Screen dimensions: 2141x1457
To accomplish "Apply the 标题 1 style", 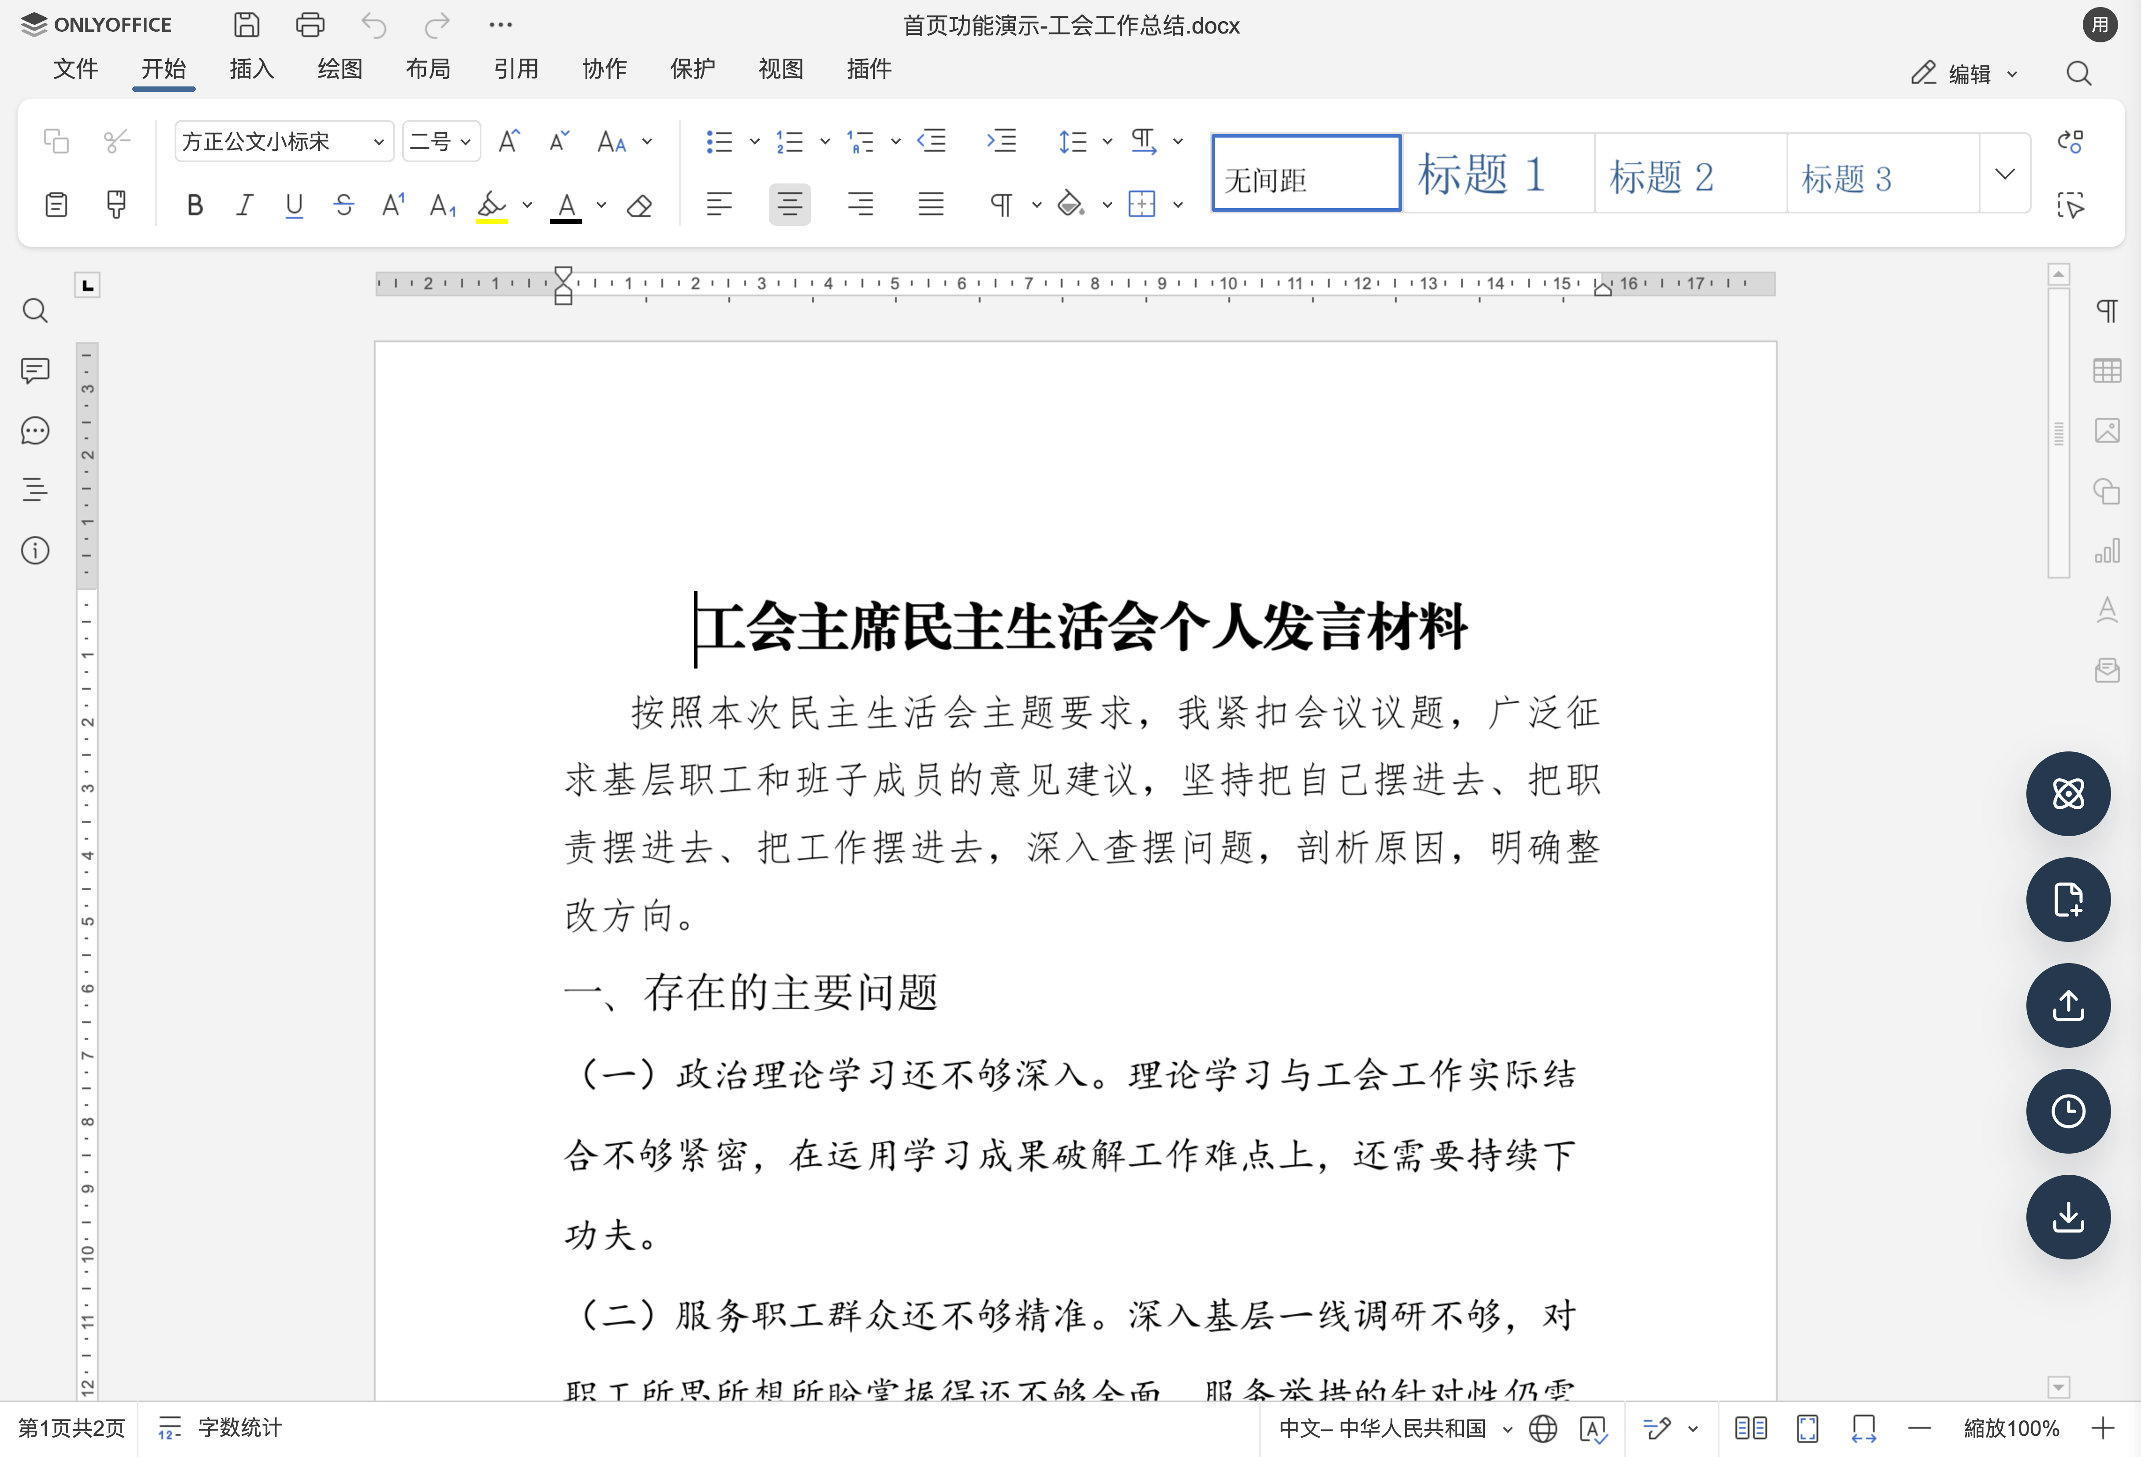I will 1498,173.
